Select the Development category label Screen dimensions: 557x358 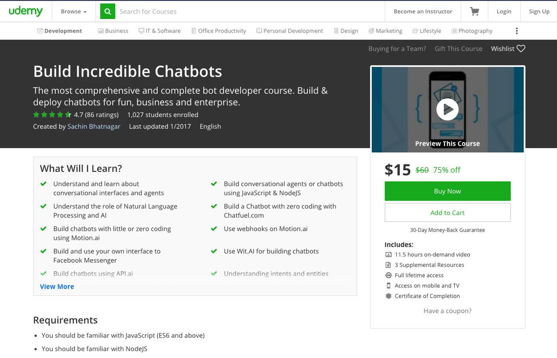coord(63,31)
